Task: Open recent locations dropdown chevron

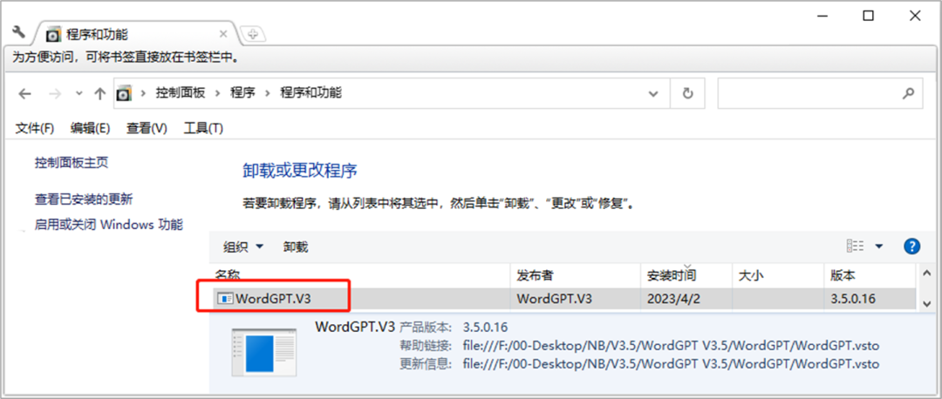Action: 78,94
